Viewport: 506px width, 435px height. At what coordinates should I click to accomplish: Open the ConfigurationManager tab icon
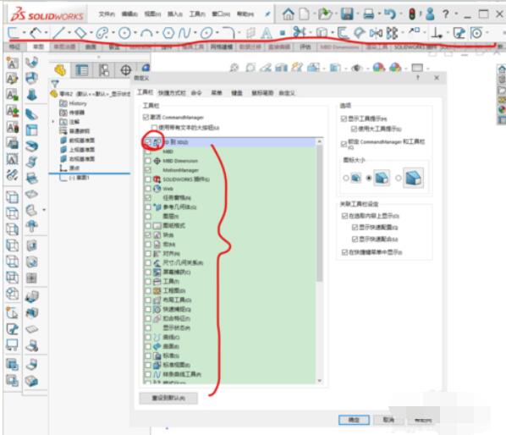104,69
